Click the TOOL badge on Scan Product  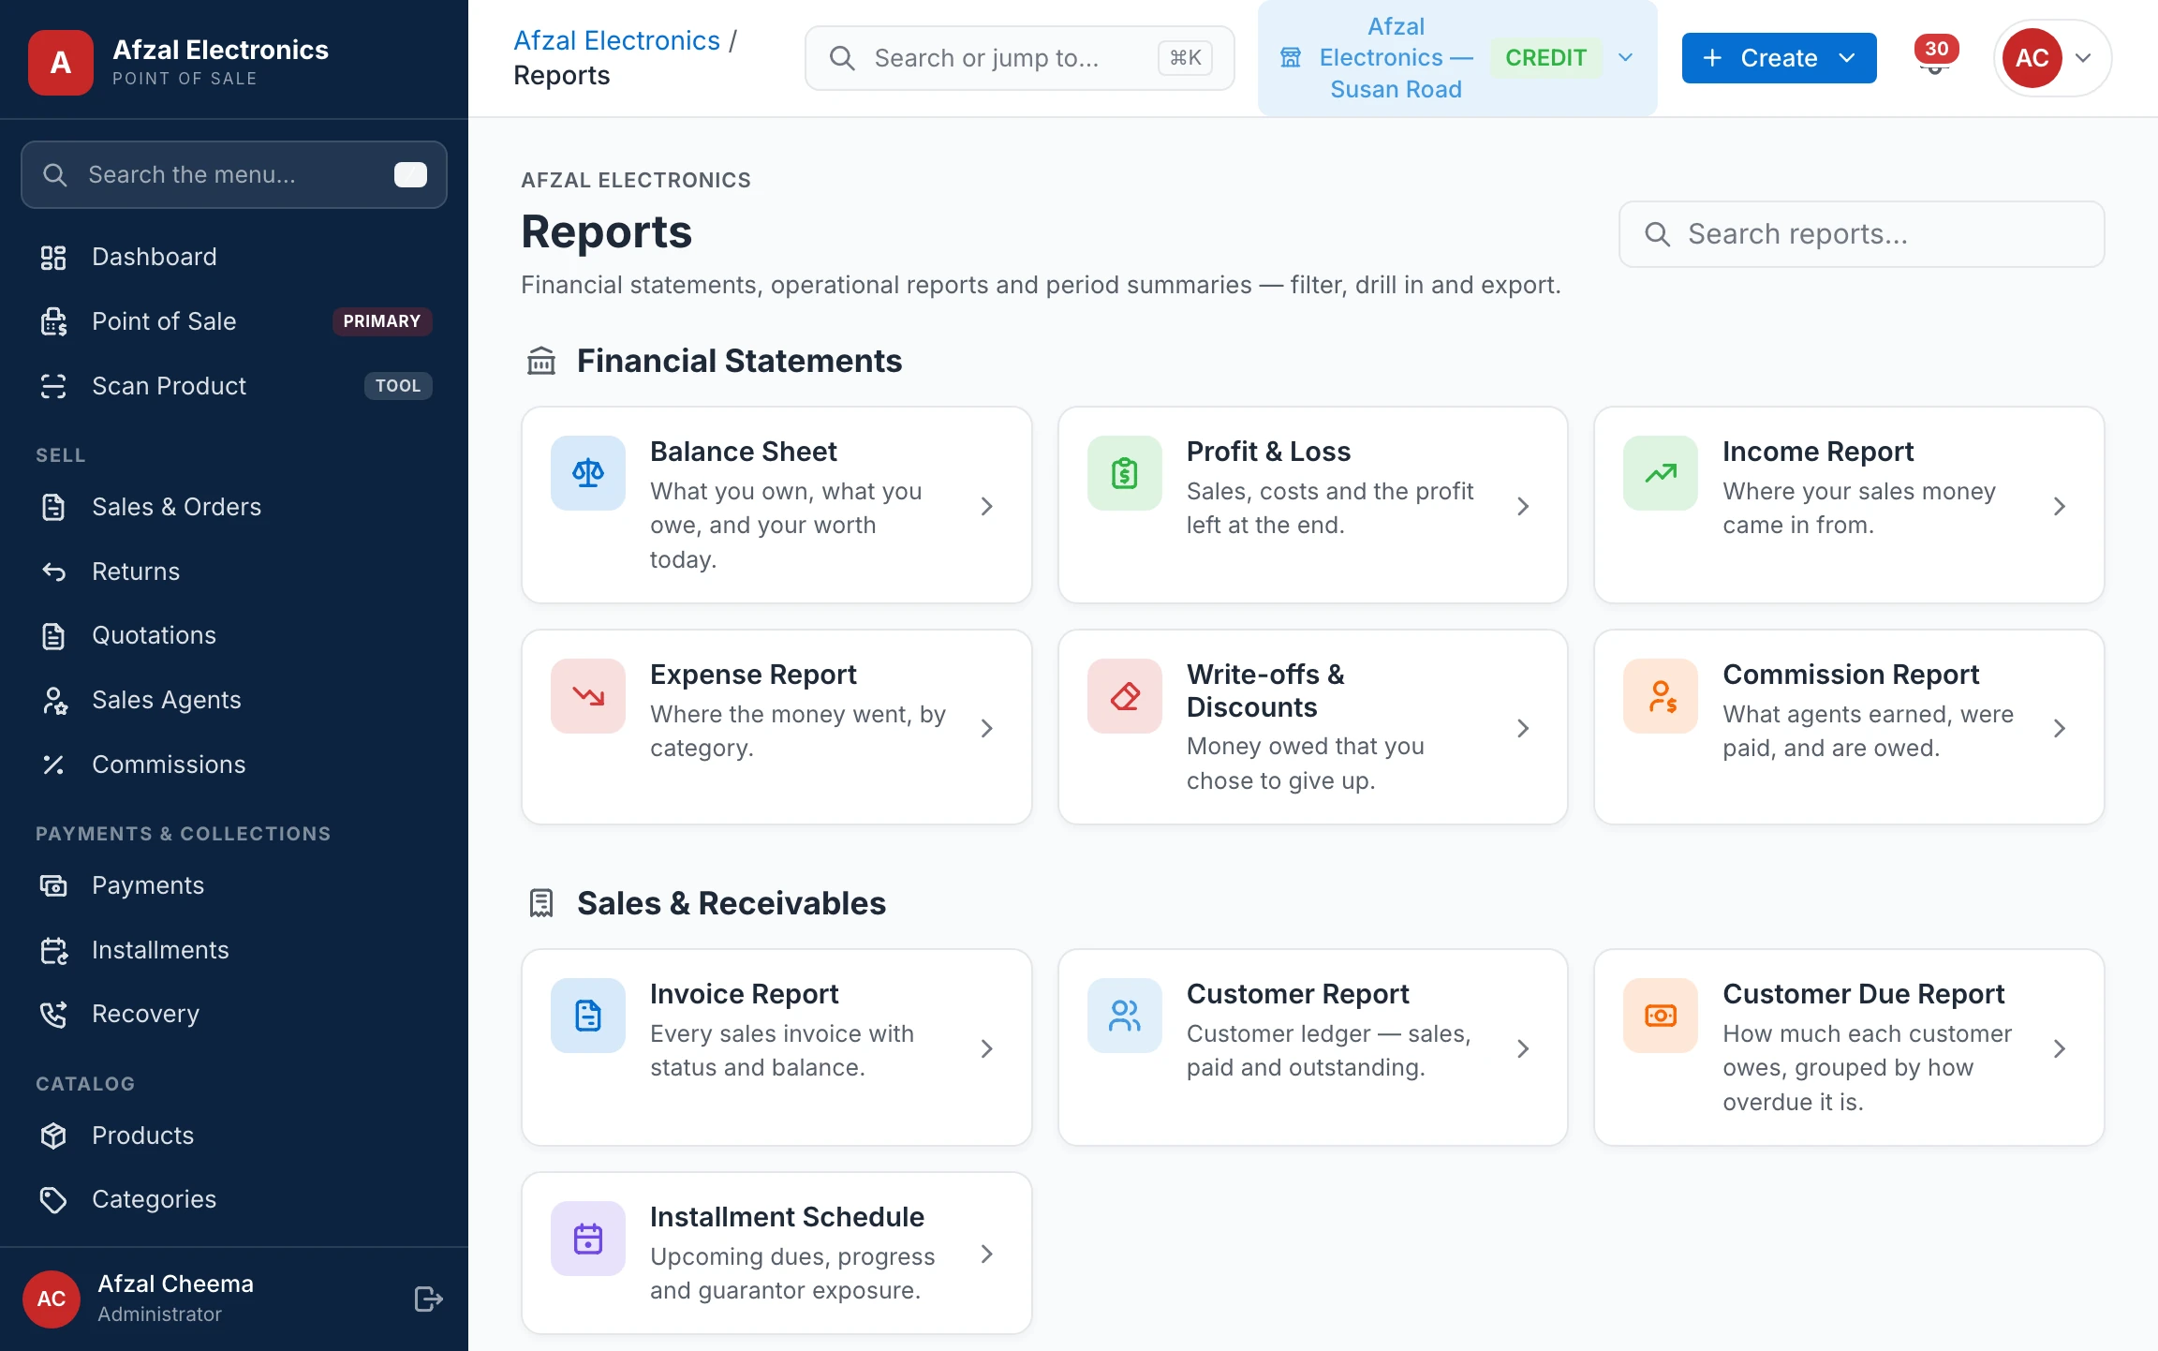[x=397, y=386]
